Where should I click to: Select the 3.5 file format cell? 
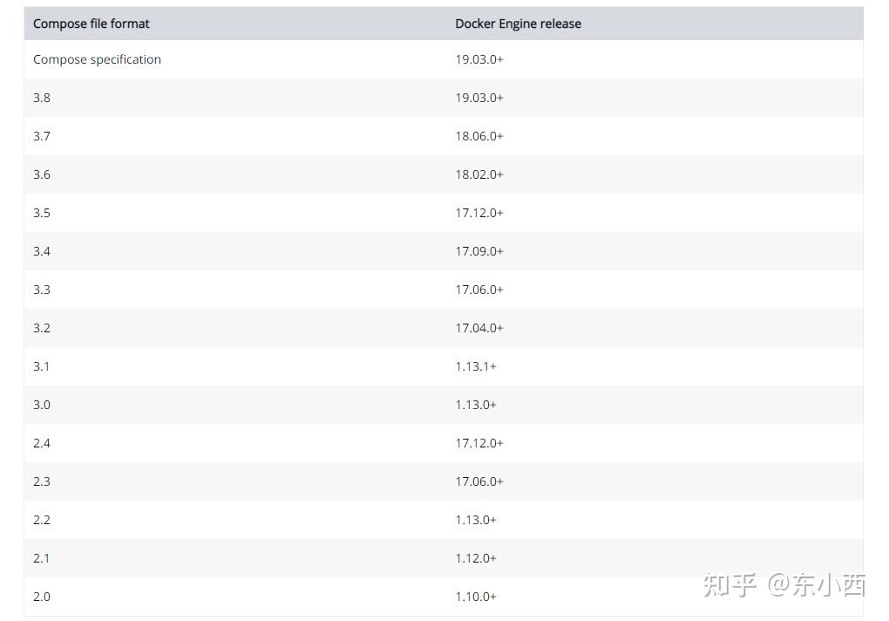pos(42,213)
